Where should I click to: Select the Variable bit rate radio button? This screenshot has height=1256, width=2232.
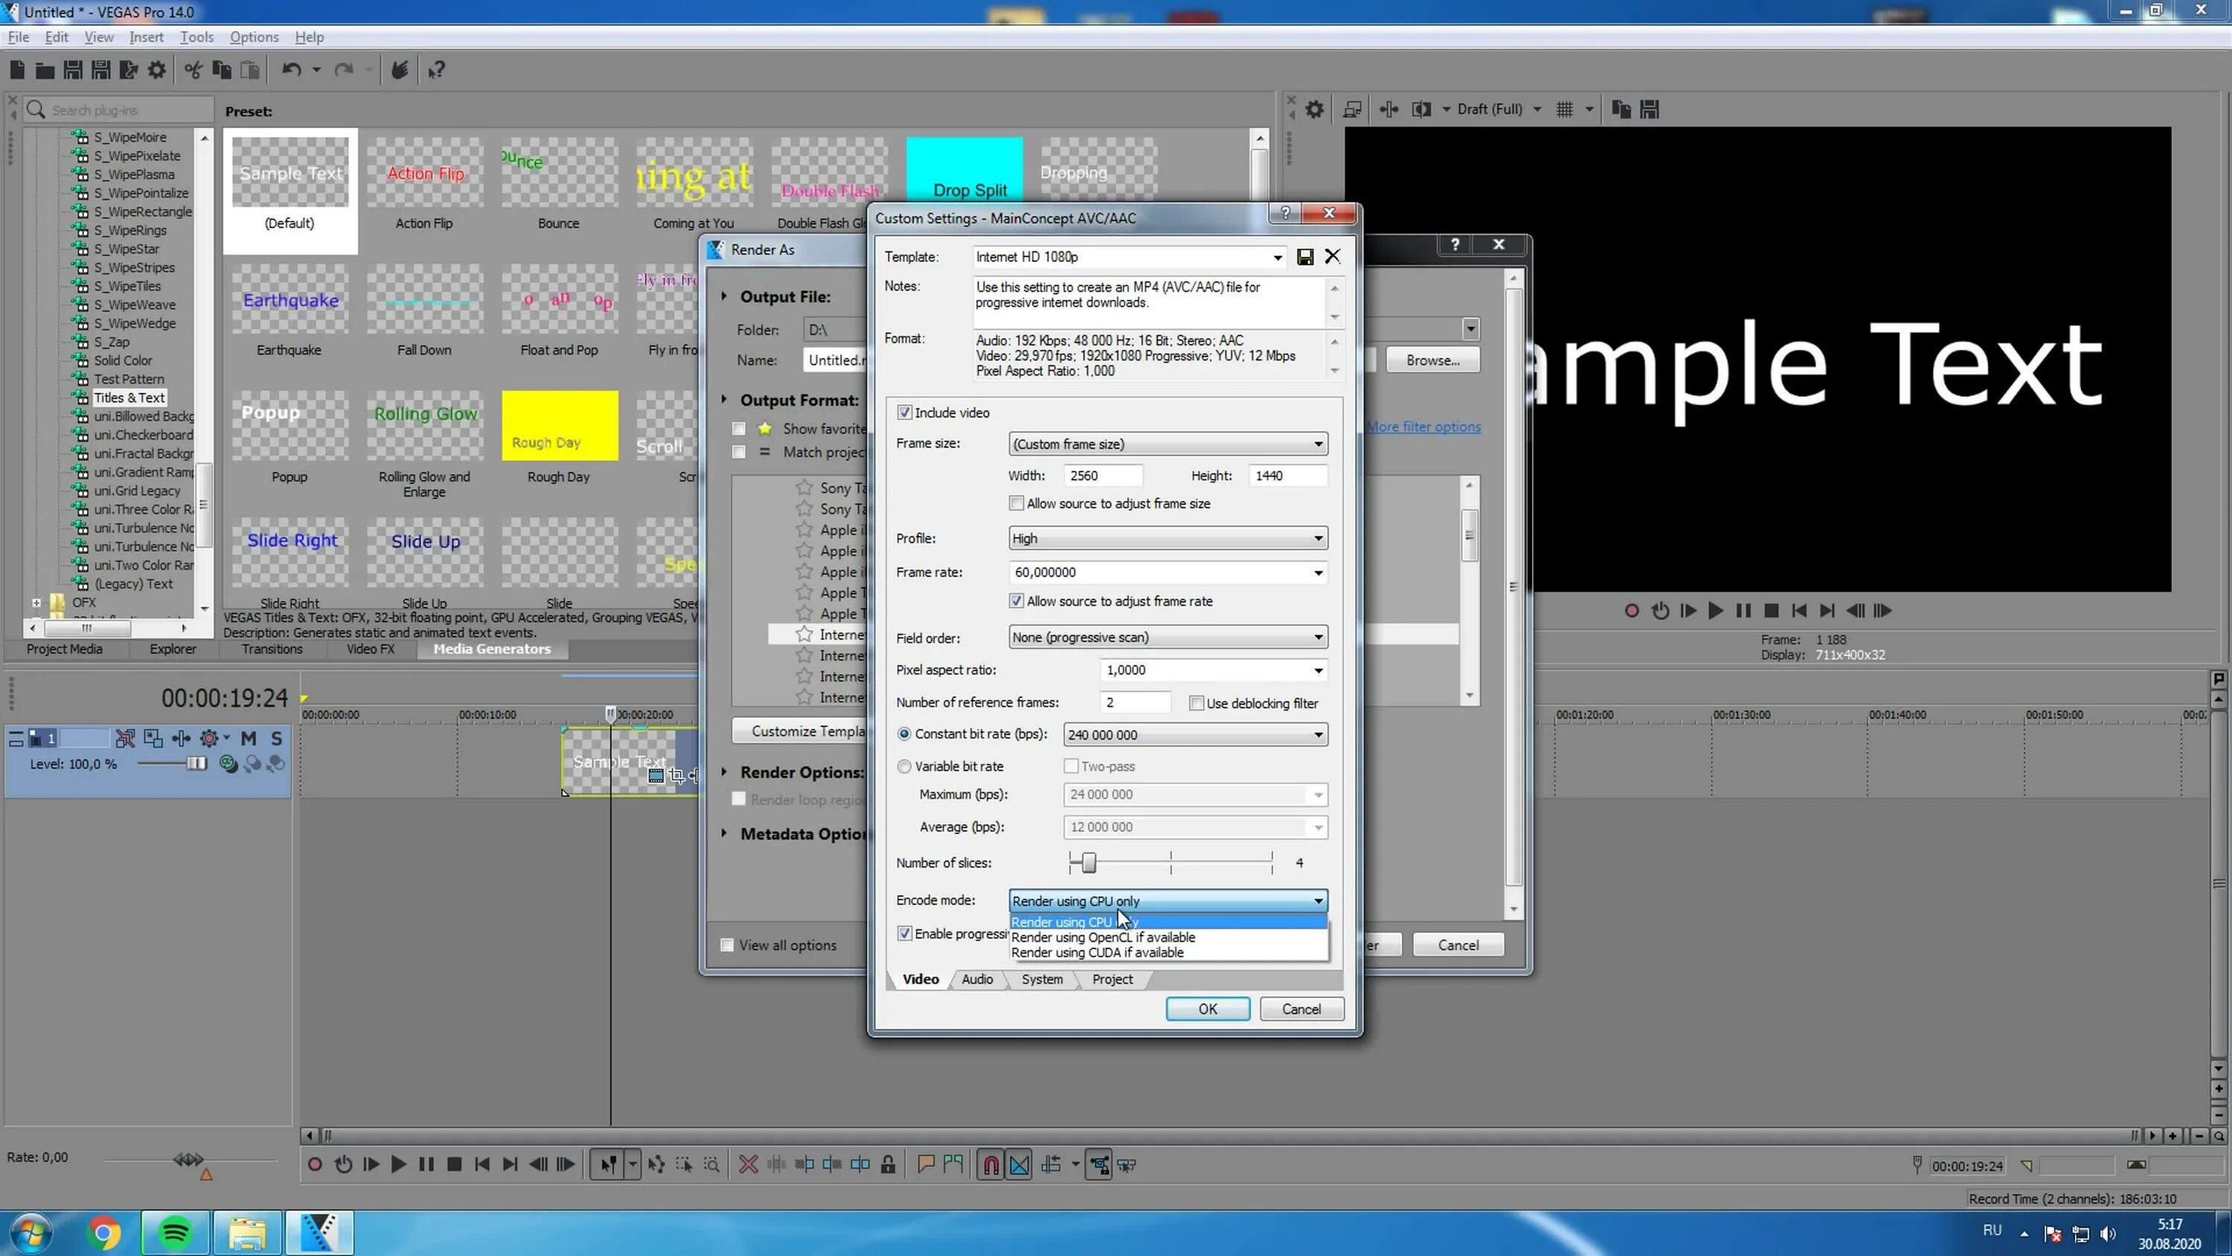click(904, 766)
